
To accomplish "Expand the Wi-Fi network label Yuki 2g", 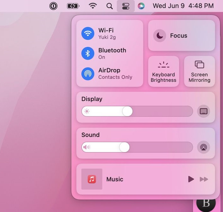I will [107, 37].
